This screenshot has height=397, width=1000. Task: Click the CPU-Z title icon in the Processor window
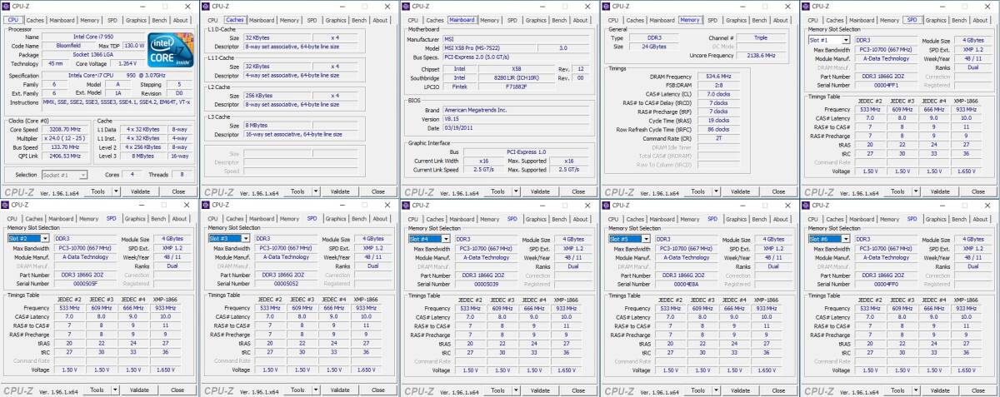7,6
